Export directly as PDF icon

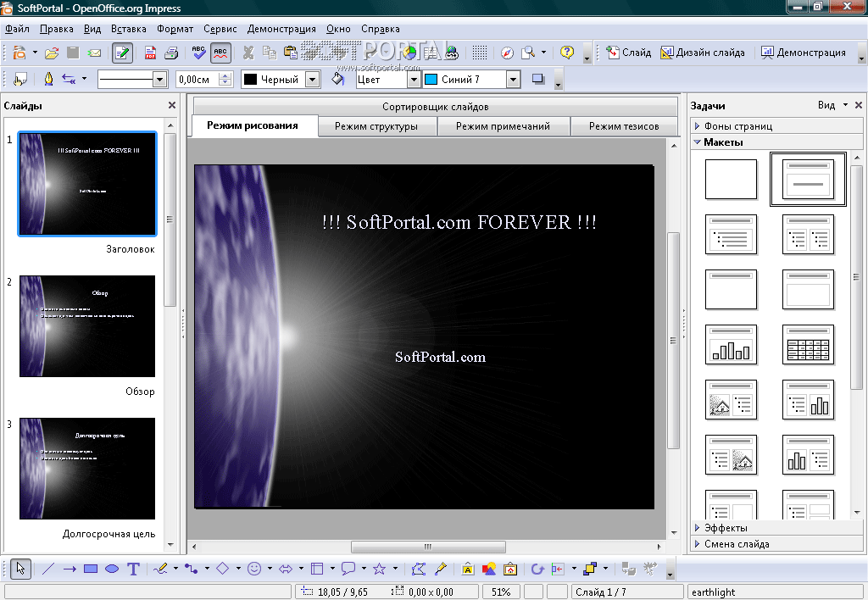point(150,53)
